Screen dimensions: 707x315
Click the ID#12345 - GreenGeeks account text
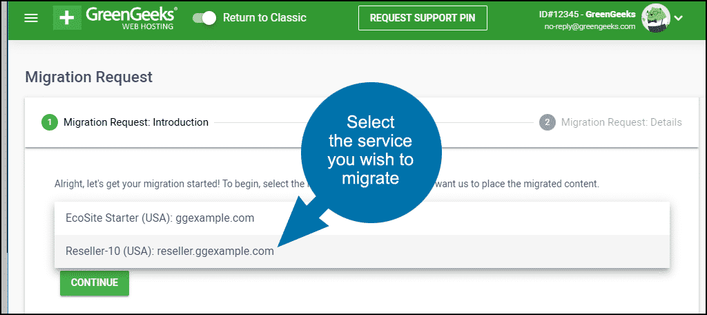(x=587, y=14)
